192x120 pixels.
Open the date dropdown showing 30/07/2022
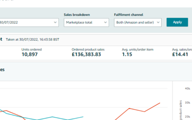(29, 22)
